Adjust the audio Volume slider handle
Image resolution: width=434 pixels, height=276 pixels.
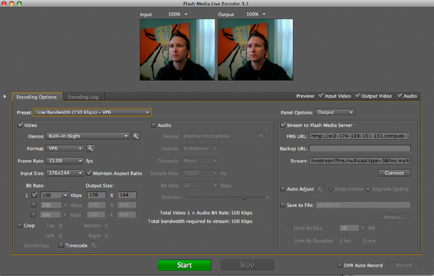point(245,197)
